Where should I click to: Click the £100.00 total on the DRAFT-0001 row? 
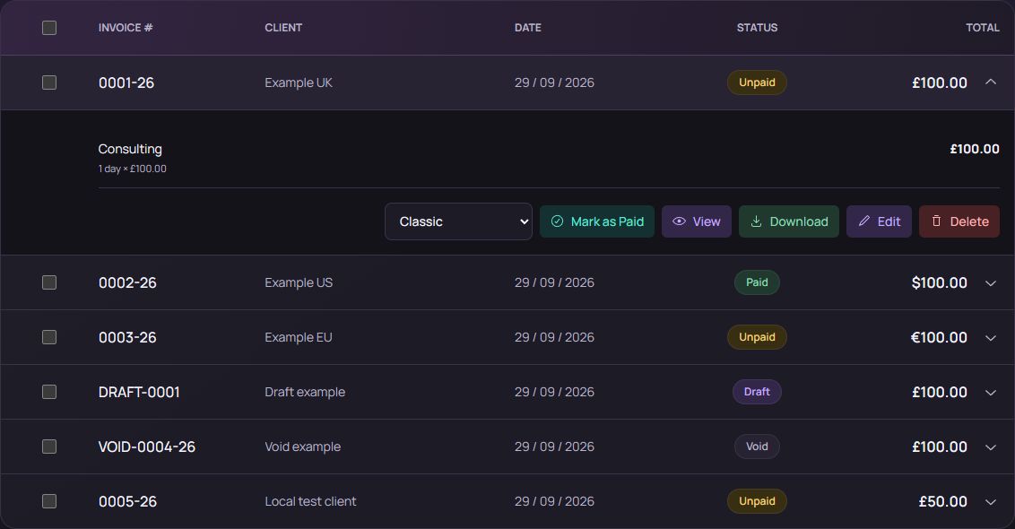[x=940, y=393]
